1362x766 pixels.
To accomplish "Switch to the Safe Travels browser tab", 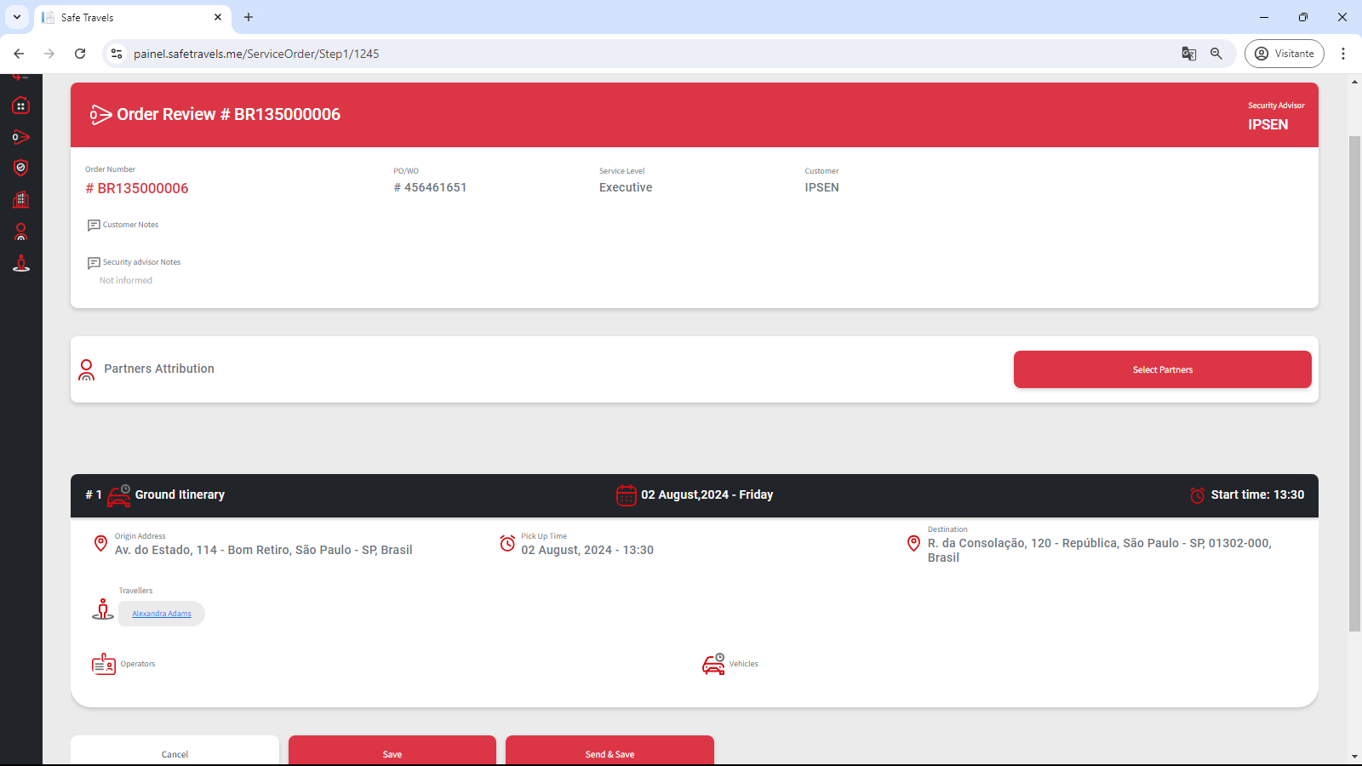I will (x=128, y=17).
